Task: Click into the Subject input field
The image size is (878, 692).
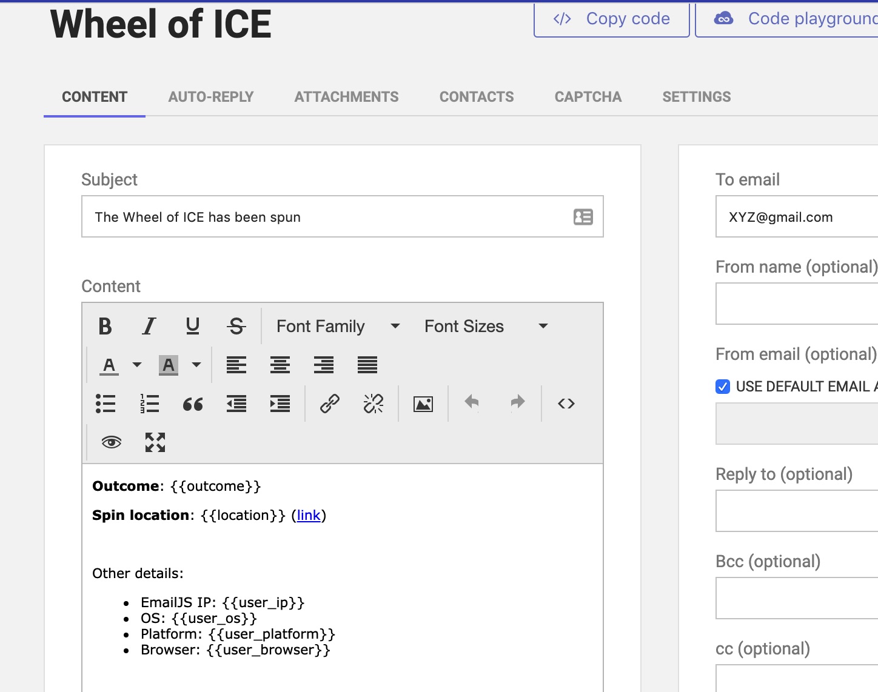Action: click(327, 217)
